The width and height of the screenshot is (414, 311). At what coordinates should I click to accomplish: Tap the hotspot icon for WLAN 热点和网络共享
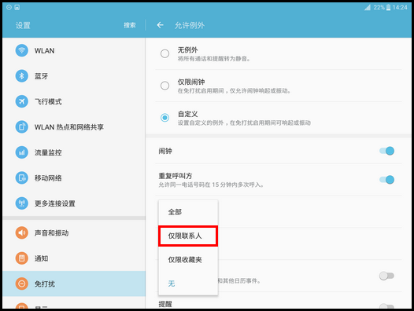[22, 126]
